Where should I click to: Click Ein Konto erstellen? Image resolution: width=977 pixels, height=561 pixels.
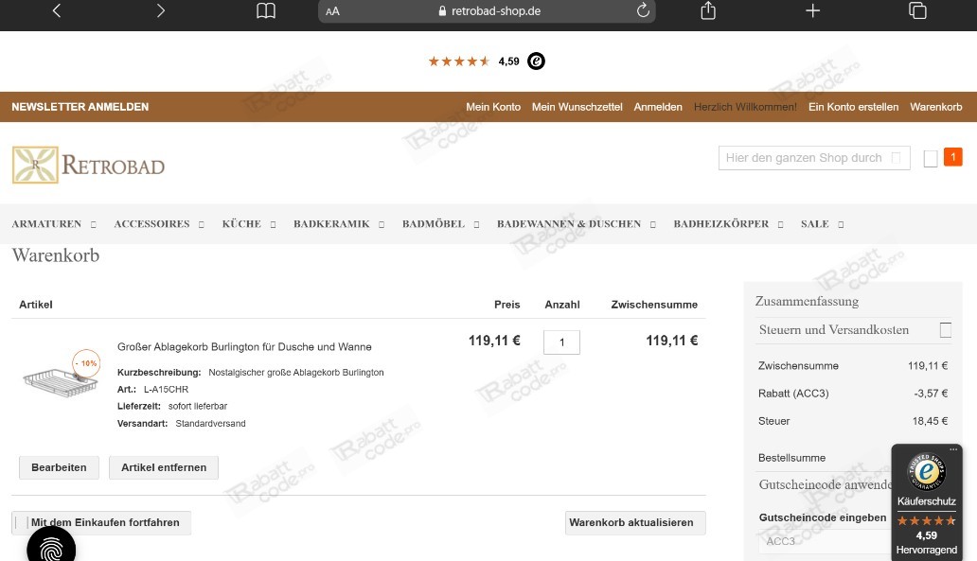point(854,107)
